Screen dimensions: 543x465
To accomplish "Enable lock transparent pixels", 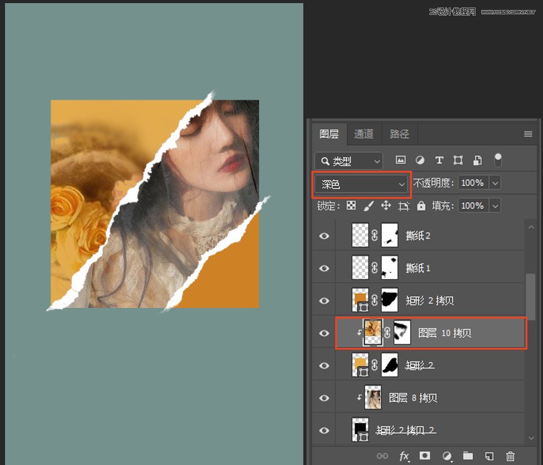I will [x=351, y=206].
